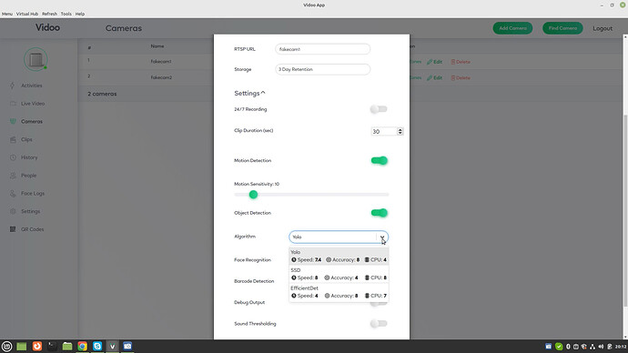The image size is (628, 353).
Task: Open the Virtual Hub menu
Action: (27, 14)
